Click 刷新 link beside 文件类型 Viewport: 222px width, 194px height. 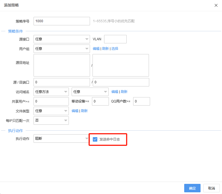tap(84, 111)
